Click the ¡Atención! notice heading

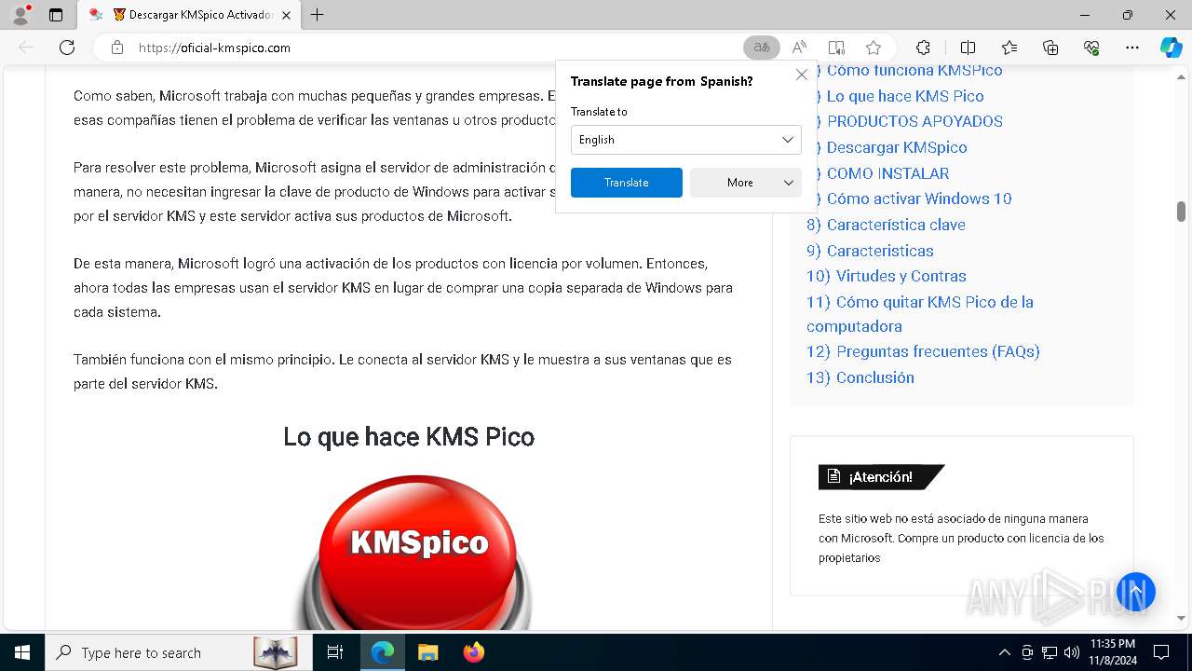tap(880, 477)
